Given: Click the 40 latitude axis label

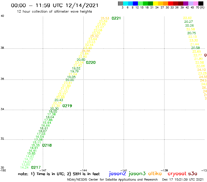Looking at the screenshot, I should (x=2, y=16).
